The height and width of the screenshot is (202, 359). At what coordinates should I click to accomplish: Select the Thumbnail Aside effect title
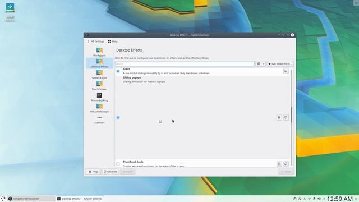click(133, 162)
